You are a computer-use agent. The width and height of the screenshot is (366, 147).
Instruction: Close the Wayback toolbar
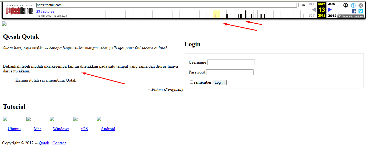coord(361,5)
